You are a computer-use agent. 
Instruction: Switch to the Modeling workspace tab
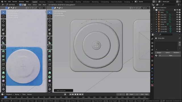(x=42, y=2)
